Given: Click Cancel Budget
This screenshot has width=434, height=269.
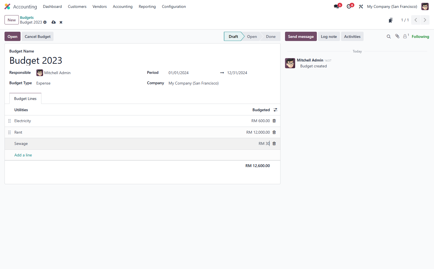Looking at the screenshot, I should tap(38, 37).
